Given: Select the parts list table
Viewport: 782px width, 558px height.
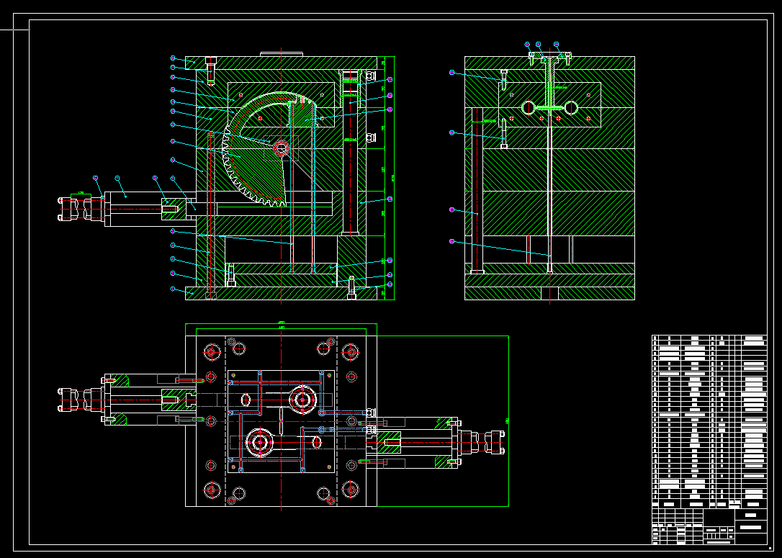Looking at the screenshot, I should [x=709, y=421].
